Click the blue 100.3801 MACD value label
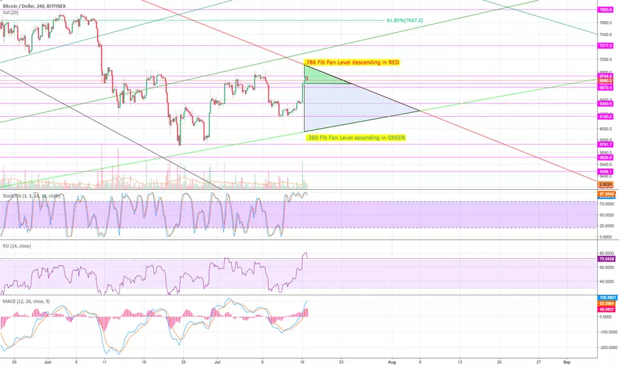This screenshot has width=619, height=365. coord(607,297)
